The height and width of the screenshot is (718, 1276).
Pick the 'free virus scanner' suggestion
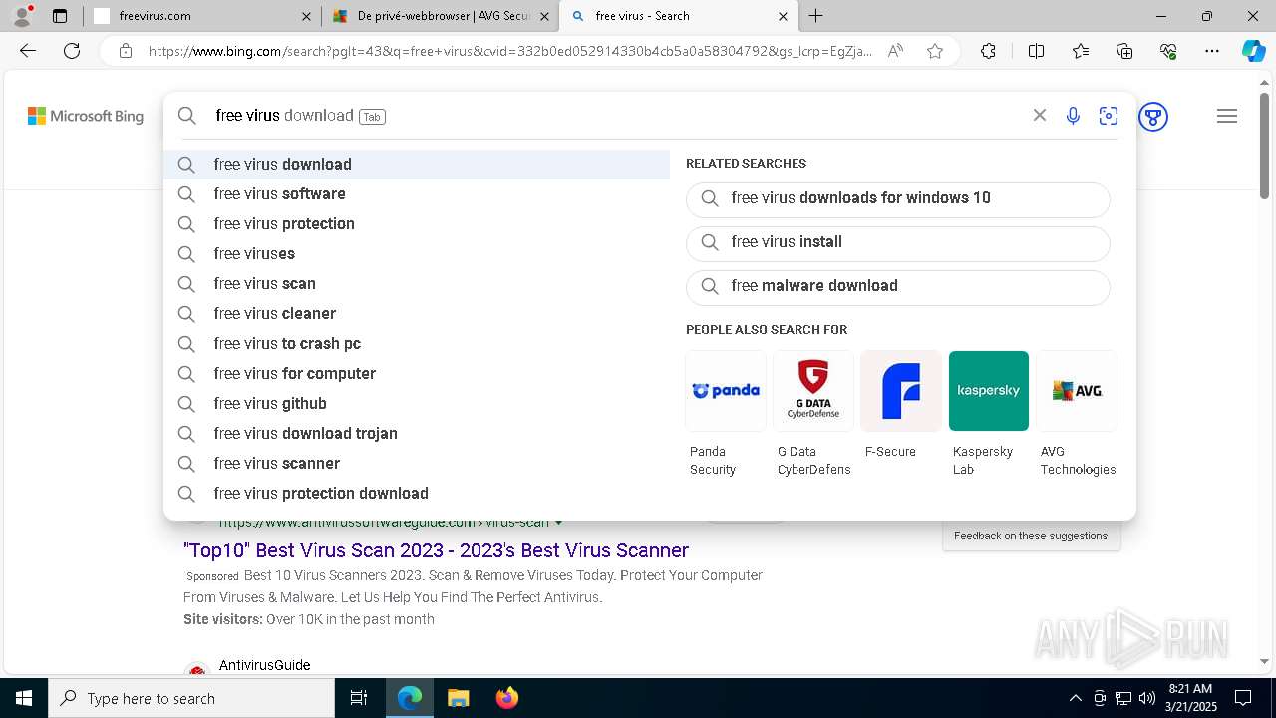pos(418,464)
